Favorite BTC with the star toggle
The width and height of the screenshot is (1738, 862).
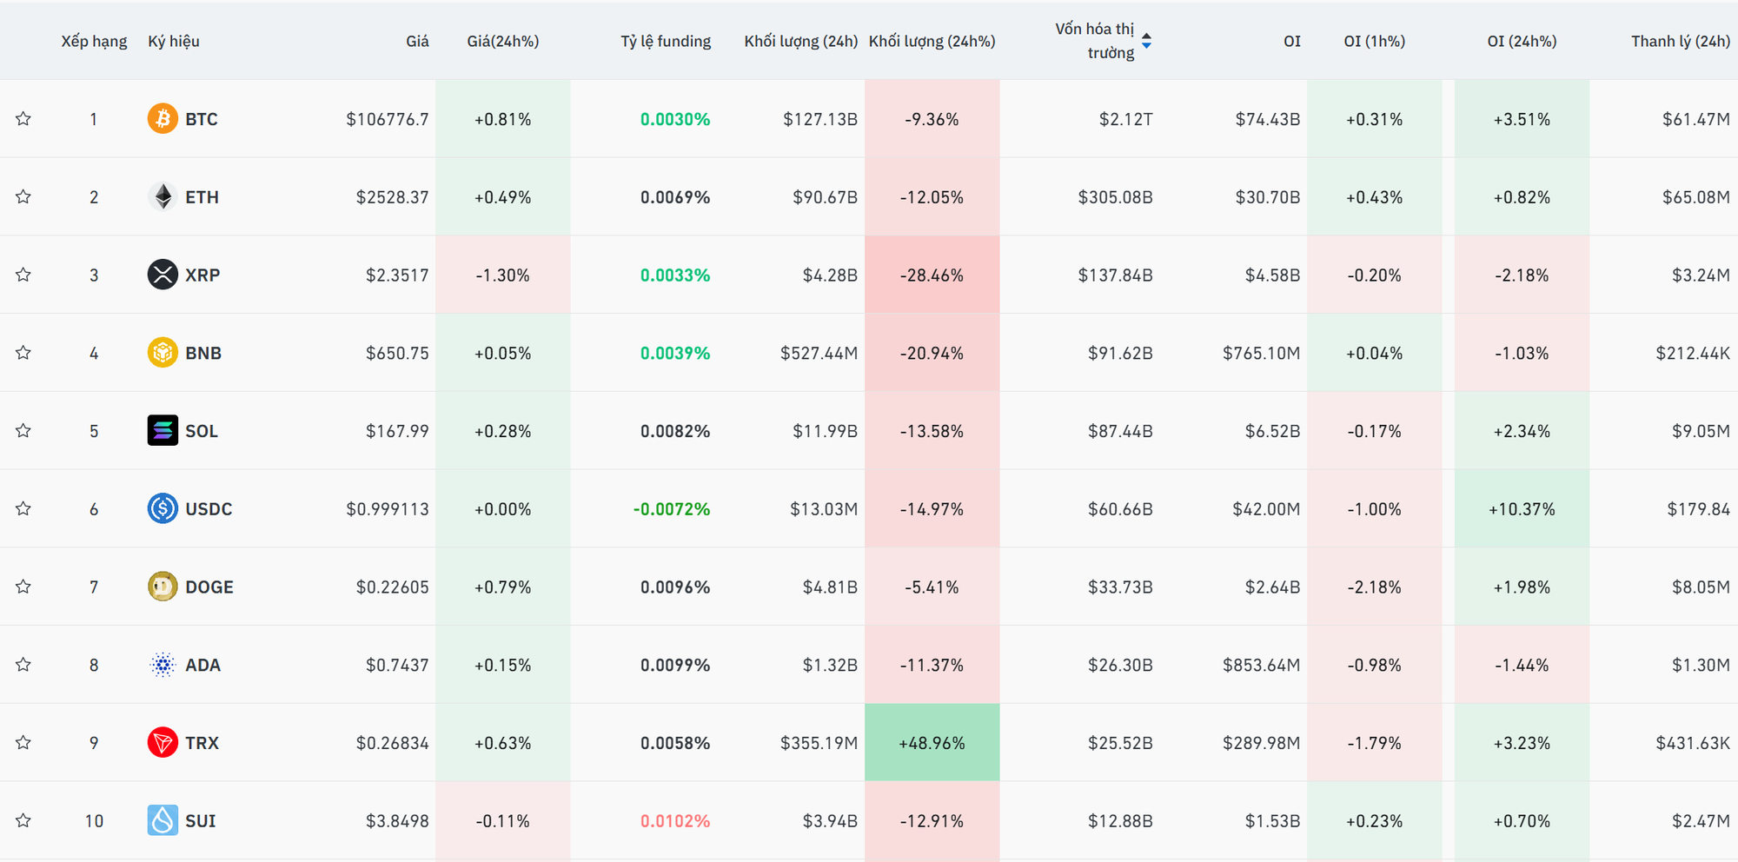click(23, 119)
